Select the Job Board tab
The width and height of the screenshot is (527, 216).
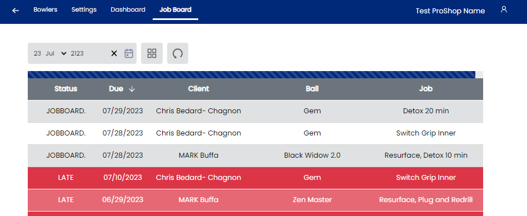pos(175,10)
